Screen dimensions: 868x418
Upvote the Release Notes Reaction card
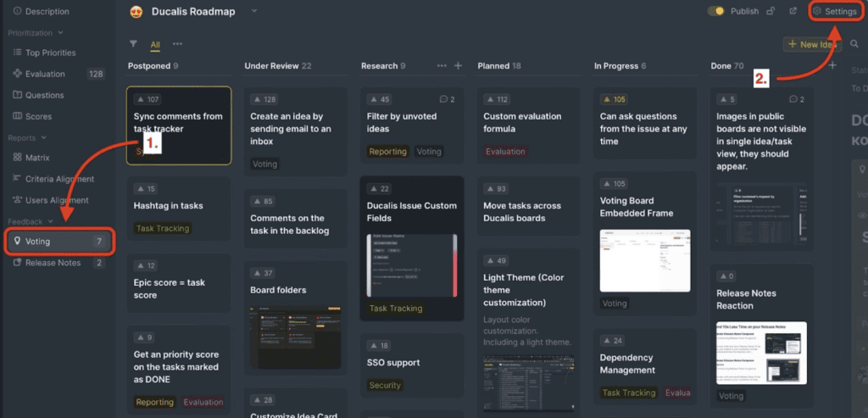727,276
